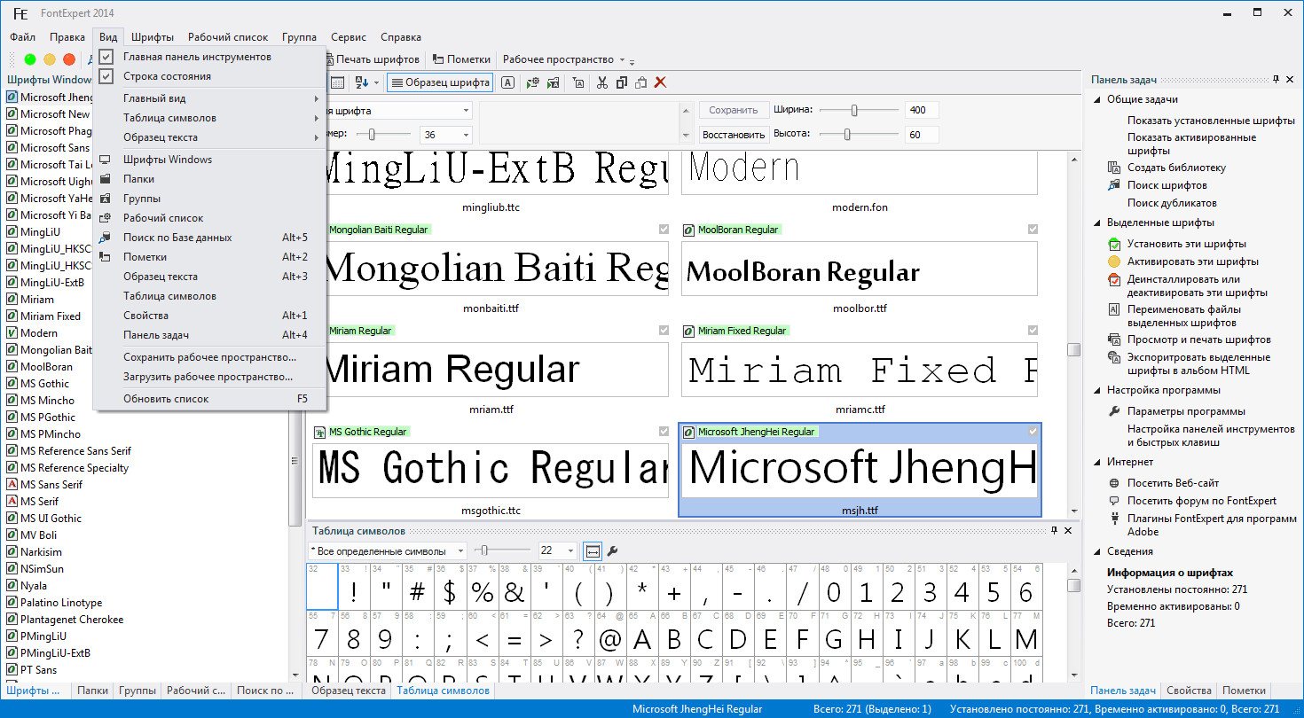Click the red circle toolbar icon
This screenshot has height=718, width=1304.
(69, 59)
